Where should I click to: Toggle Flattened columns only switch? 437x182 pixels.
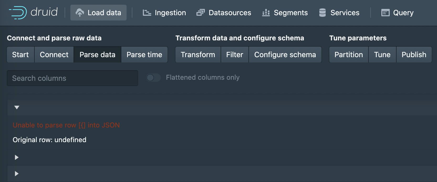click(153, 78)
